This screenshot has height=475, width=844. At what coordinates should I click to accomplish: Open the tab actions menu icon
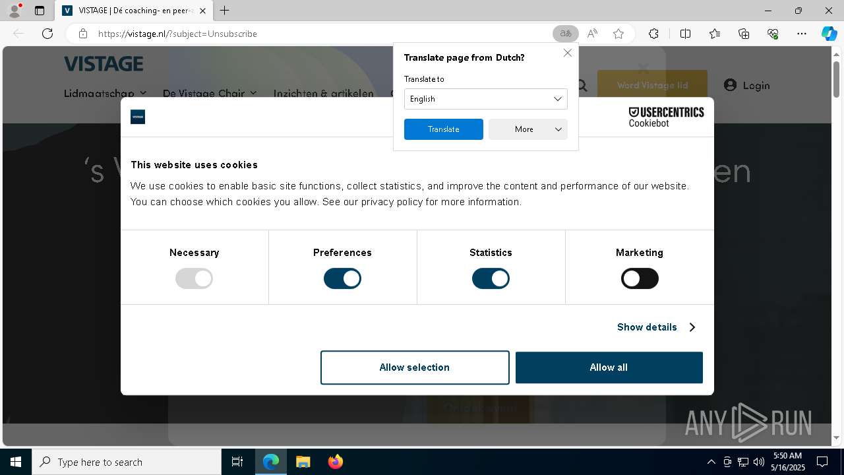coord(40,11)
